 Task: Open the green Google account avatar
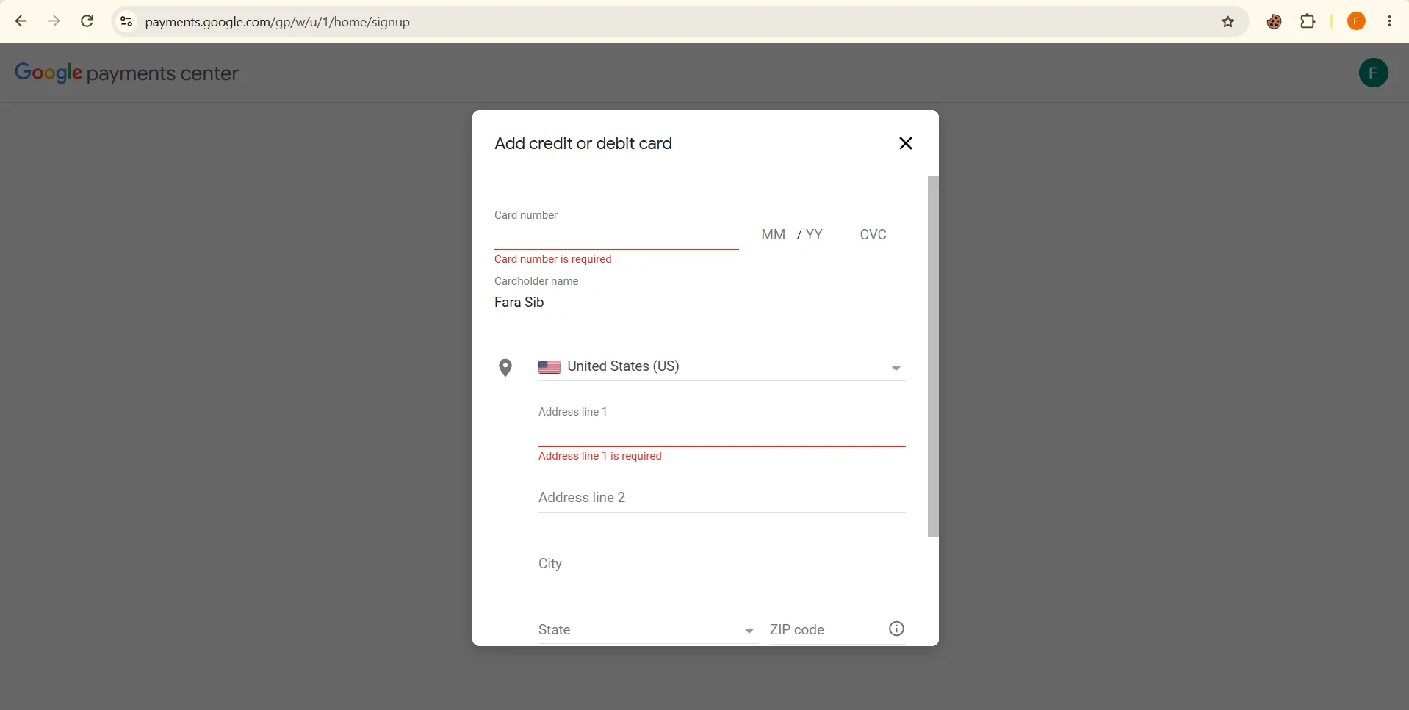(1373, 73)
